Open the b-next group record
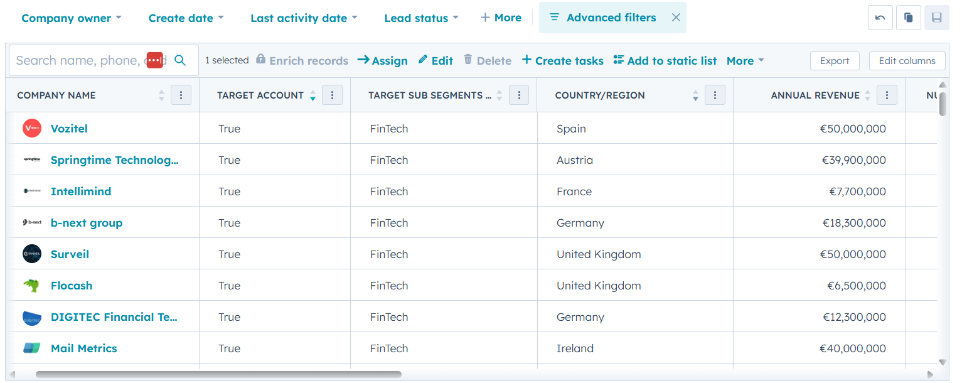Screen dimensions: 962x383 pos(87,223)
